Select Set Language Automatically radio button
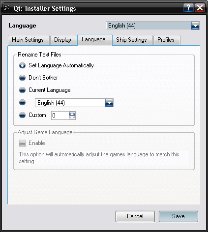 22,65
